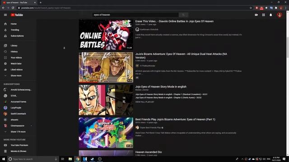The image size is (289, 162).
Task: Open the Windows Start menu
Action: pyautogui.click(x=4, y=159)
